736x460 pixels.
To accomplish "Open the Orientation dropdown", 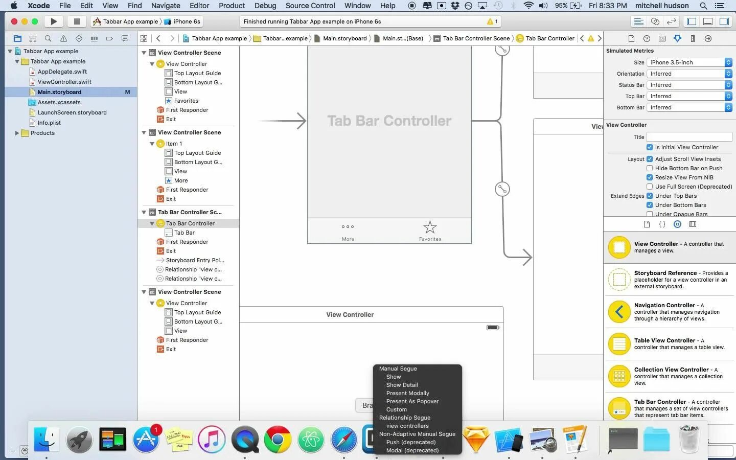I will click(689, 74).
